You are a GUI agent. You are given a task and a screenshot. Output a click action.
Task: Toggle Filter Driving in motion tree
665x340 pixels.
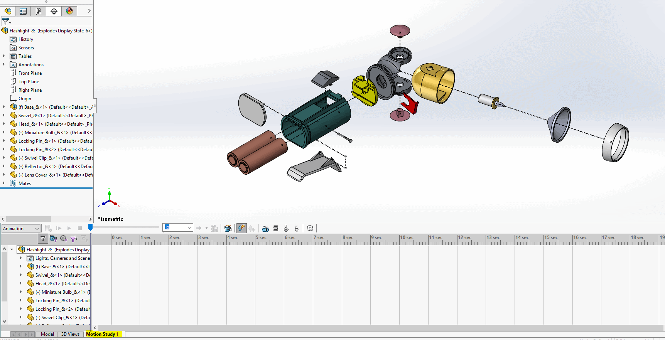(x=64, y=239)
